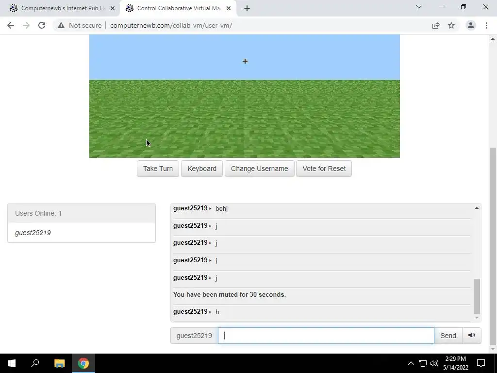Open the tab search chevron
Viewport: 497px width, 373px height.
419,7
